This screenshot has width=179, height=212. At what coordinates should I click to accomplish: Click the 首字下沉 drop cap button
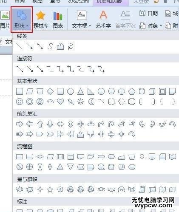(125, 20)
